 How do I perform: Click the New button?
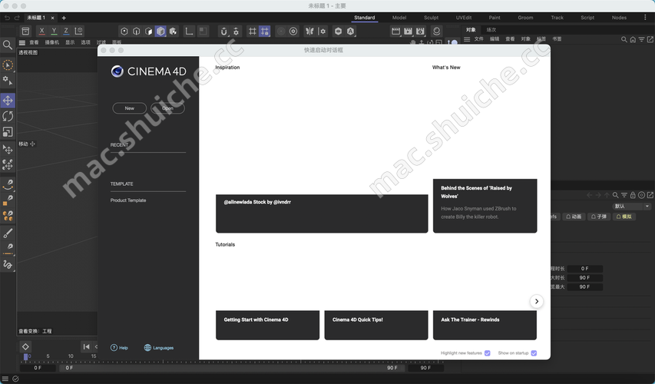pyautogui.click(x=129, y=108)
